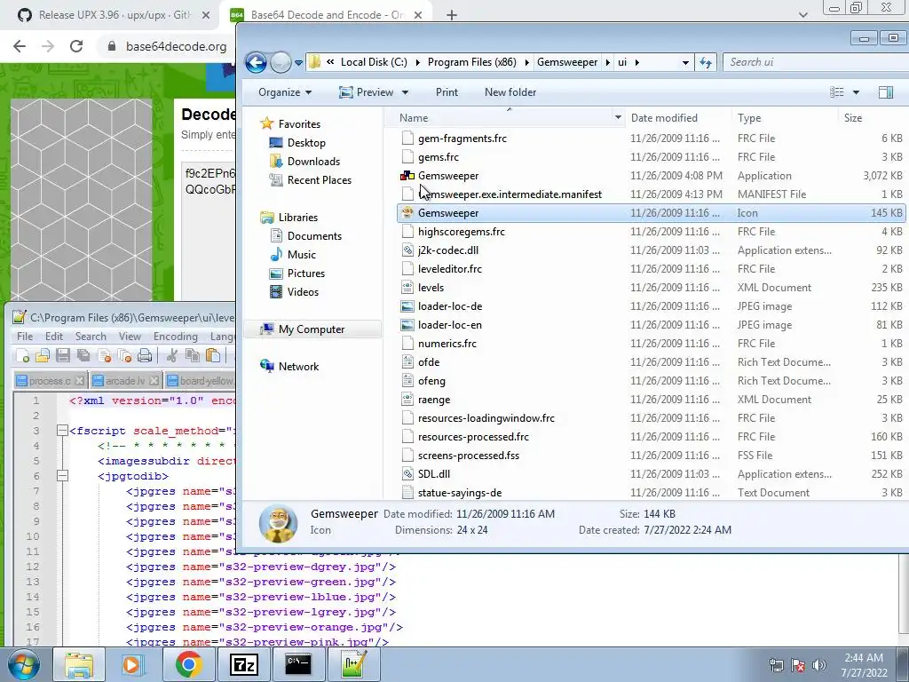This screenshot has width=909, height=682.
Task: Click Close All icon in Notepad++ toolbar
Action: (124, 355)
